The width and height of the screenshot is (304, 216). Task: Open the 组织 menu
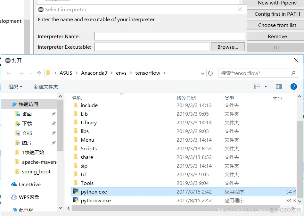point(15,87)
